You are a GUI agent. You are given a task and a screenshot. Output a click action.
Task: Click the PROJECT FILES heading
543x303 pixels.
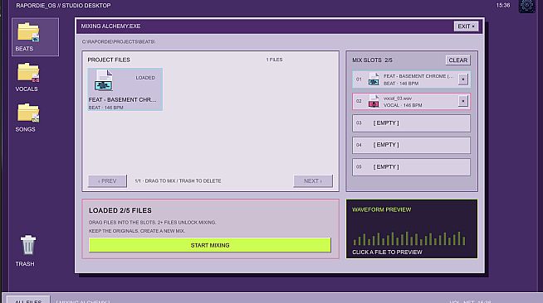point(109,60)
